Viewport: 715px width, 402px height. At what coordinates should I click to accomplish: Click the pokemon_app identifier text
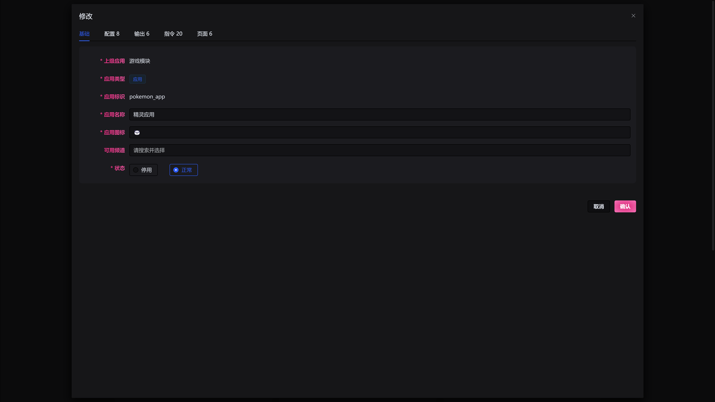[x=147, y=97]
